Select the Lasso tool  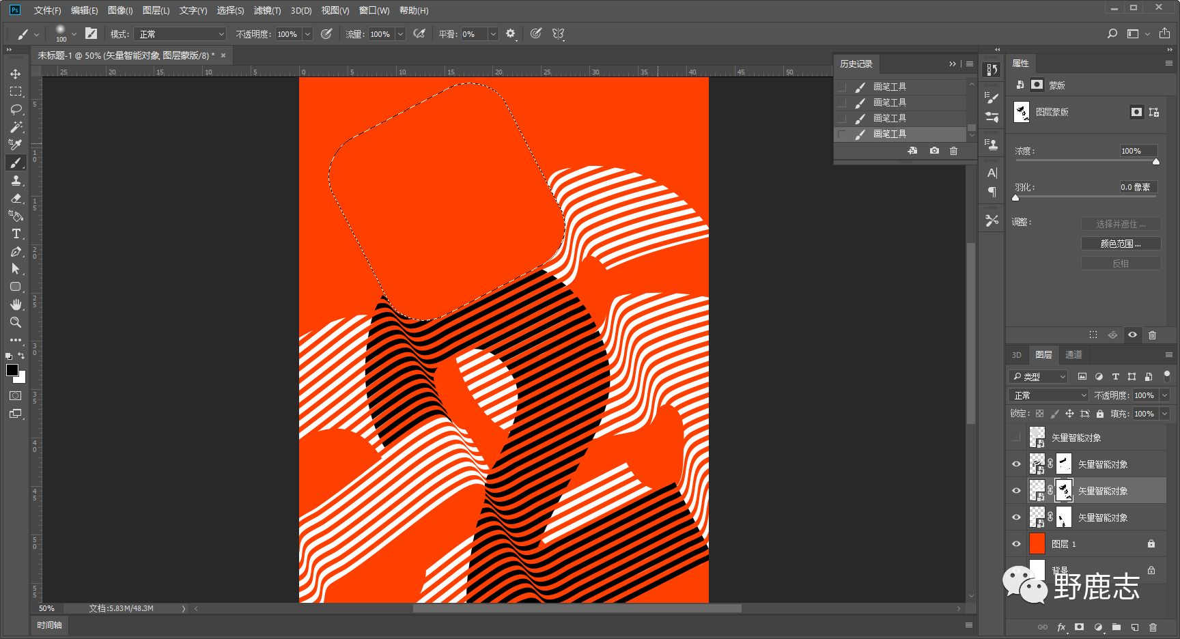[16, 109]
